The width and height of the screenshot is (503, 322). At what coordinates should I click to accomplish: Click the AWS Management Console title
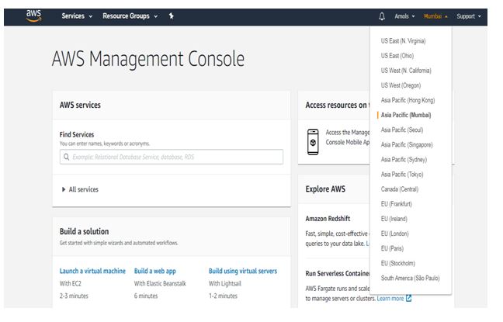coord(148,59)
